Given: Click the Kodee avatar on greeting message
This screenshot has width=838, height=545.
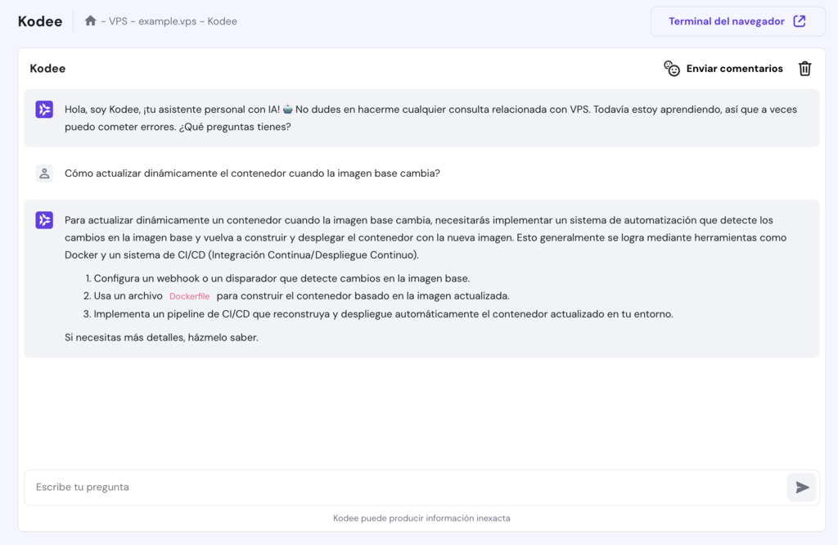Looking at the screenshot, I should click(44, 110).
